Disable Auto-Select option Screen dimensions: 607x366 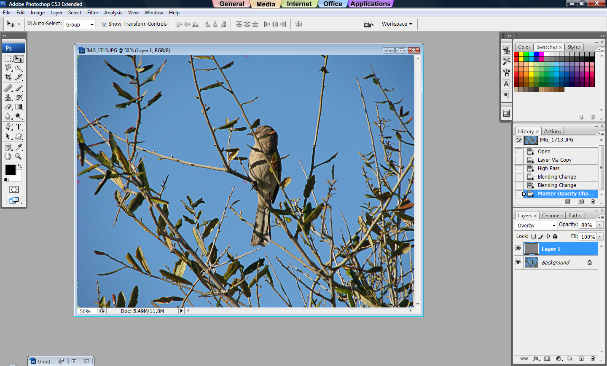click(x=29, y=24)
